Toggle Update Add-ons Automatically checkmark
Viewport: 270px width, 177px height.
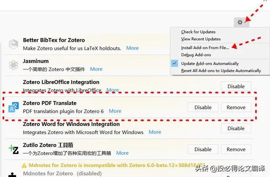[x=174, y=63]
